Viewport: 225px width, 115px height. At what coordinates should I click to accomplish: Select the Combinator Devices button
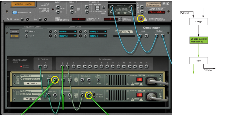pos(15,36)
